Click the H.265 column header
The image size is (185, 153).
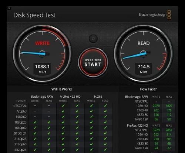click(x=98, y=97)
